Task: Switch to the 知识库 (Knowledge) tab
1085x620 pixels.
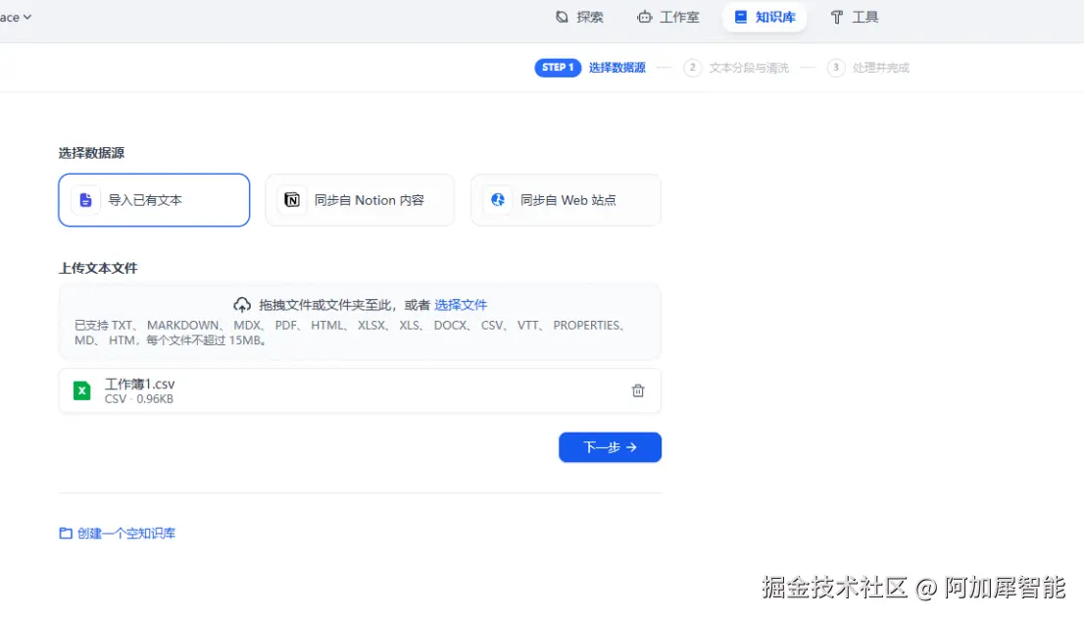Action: coord(764,18)
